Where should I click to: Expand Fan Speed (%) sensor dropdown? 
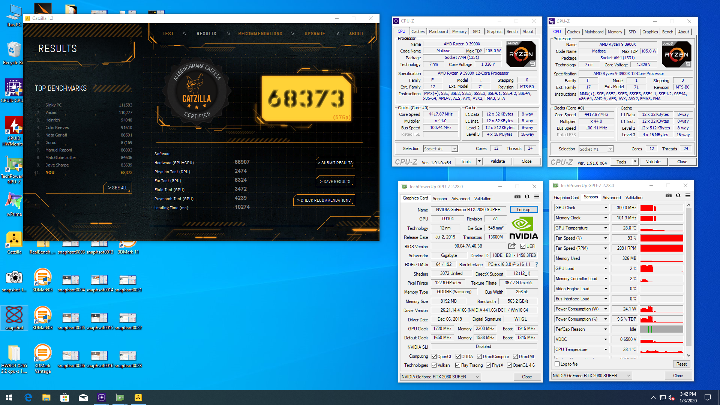point(605,238)
